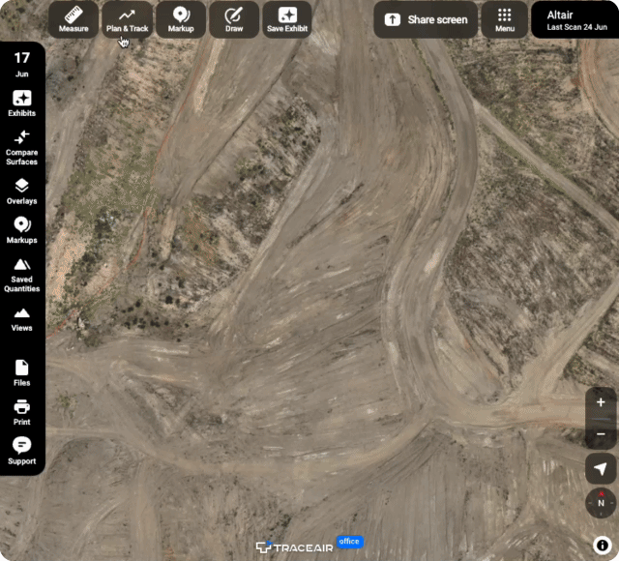This screenshot has width=619, height=561.
Task: Click the TraceAir logo
Action: (294, 547)
